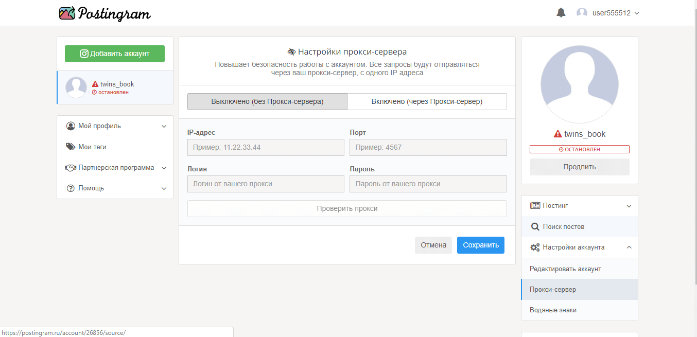Select 'Выключено (без Прокси-сервера)' option
Viewport: 697px width, 337px height.
pyautogui.click(x=267, y=101)
